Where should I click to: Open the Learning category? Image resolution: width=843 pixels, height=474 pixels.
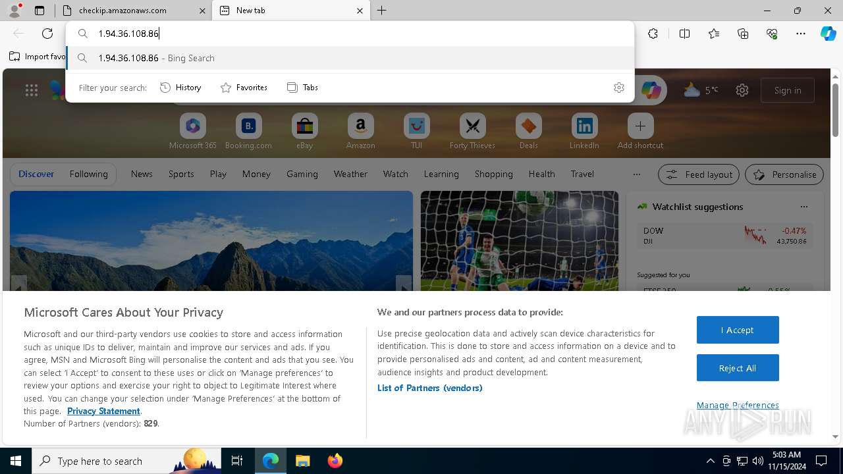(441, 174)
